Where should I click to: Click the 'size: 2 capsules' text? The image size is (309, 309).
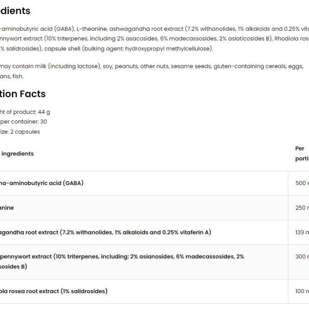(x=20, y=132)
